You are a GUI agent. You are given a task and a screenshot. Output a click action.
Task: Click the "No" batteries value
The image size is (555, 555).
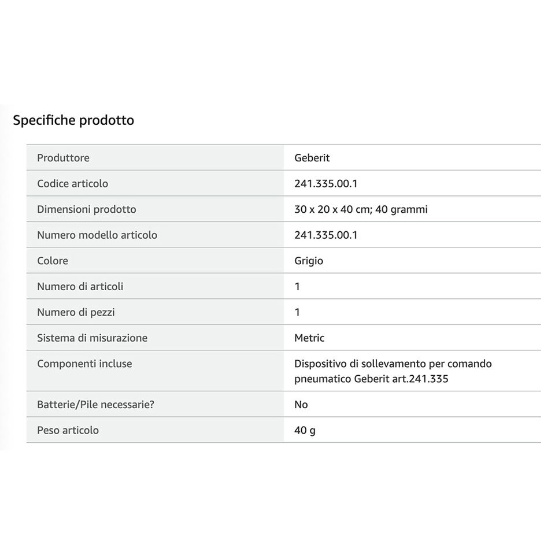pos(301,404)
